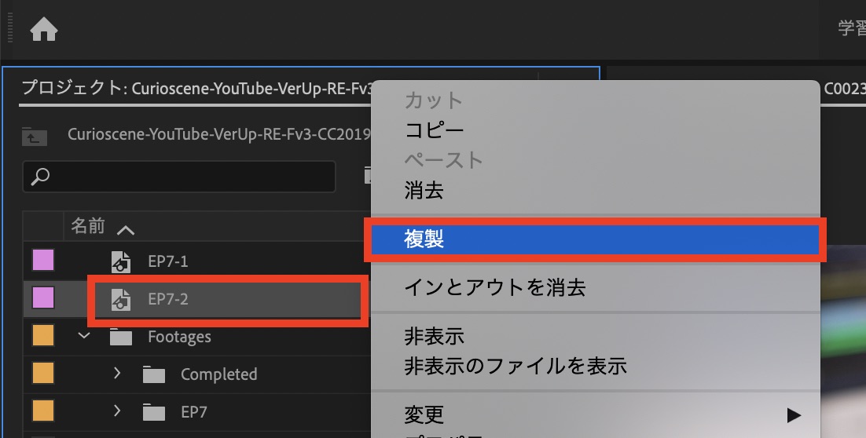This screenshot has width=866, height=438.
Task: Click the Completed orange label swatch
Action: [x=43, y=373]
